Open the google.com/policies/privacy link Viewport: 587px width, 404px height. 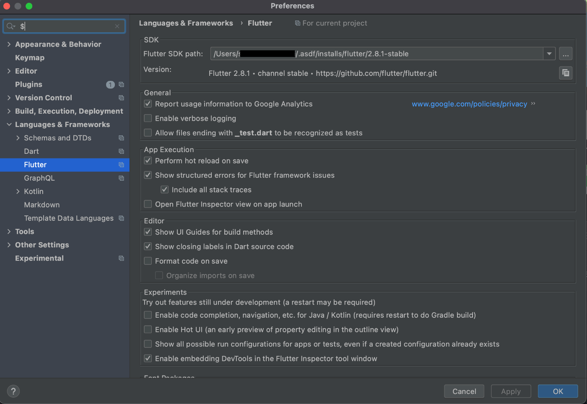pyautogui.click(x=469, y=104)
